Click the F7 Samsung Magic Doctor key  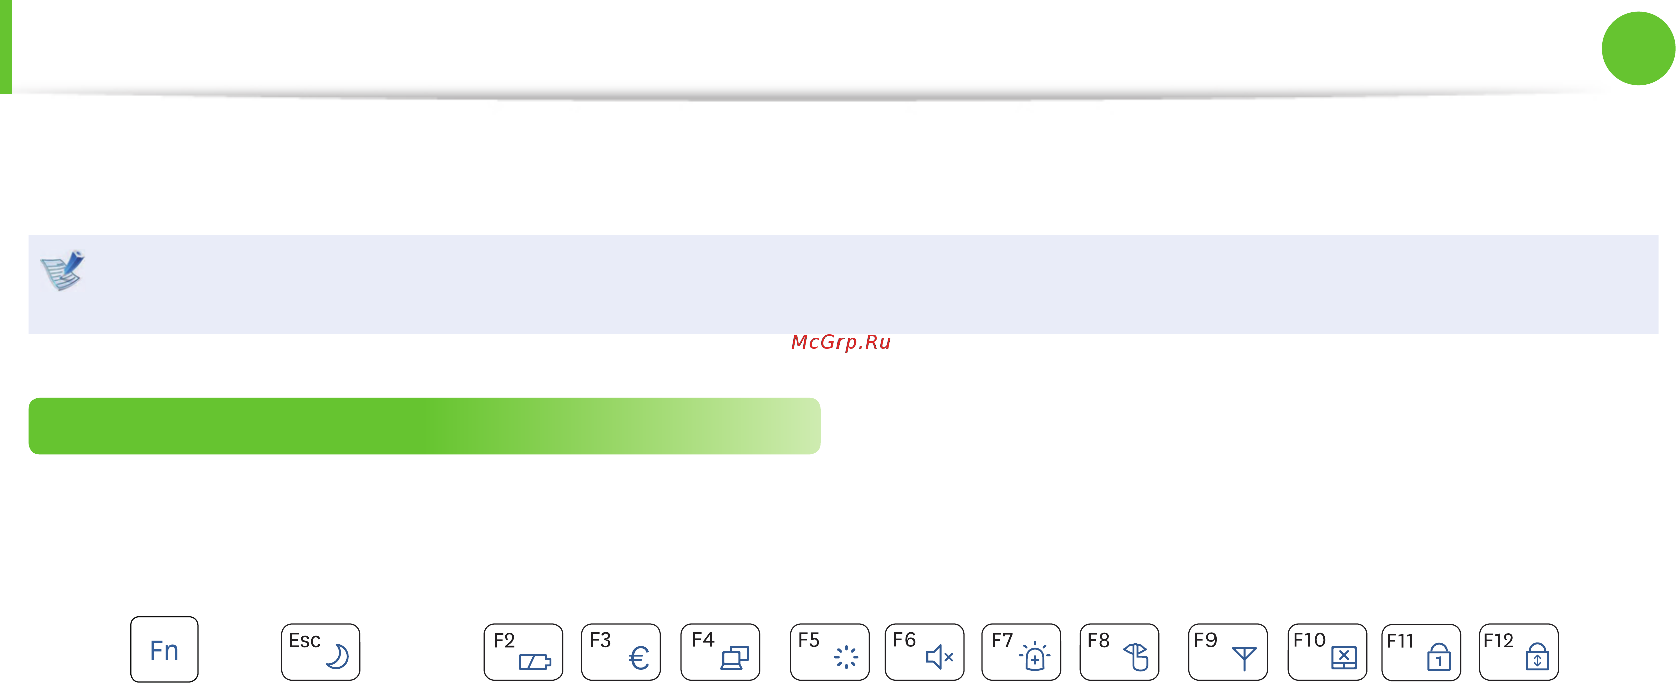[1021, 652]
